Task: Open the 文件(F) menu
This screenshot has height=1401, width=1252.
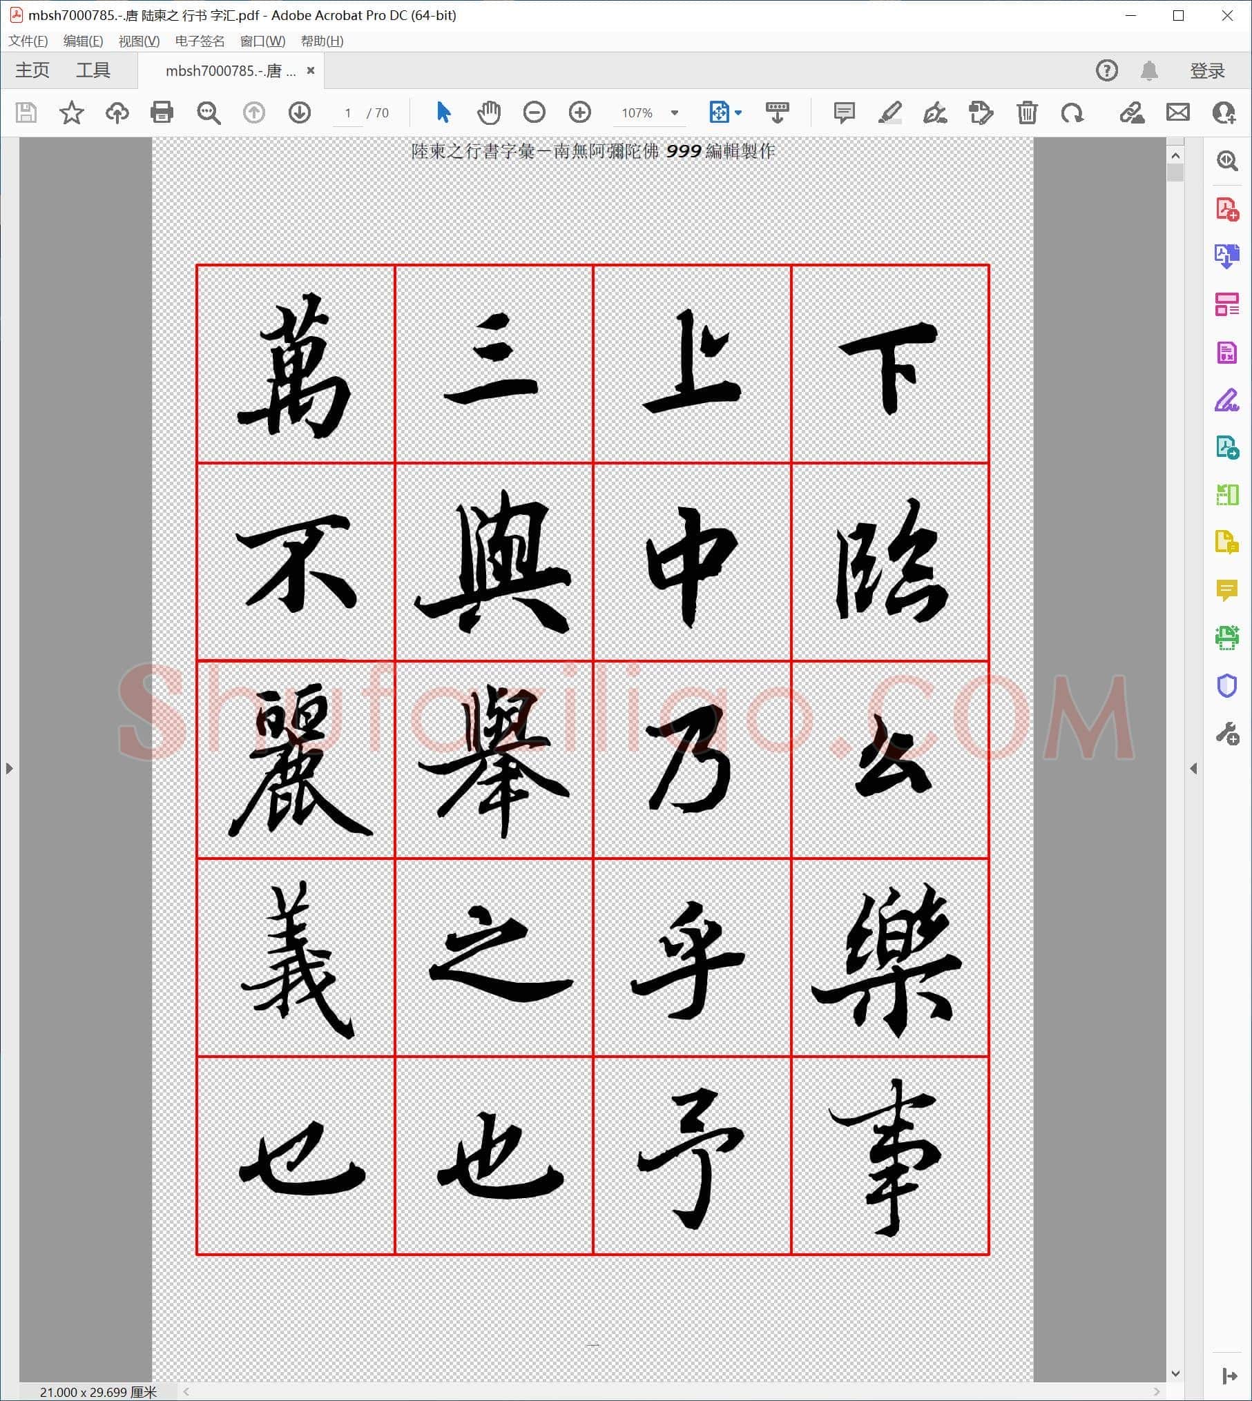Action: pos(28,41)
